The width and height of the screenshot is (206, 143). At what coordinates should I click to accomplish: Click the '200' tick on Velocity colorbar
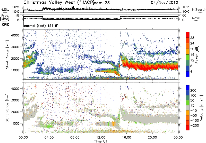coord(193,90)
